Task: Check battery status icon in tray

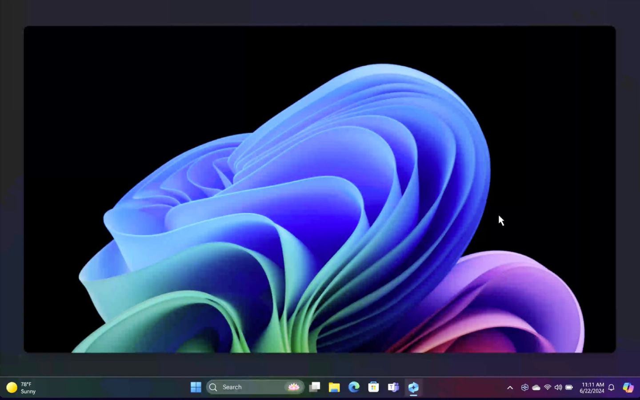Action: pyautogui.click(x=569, y=388)
